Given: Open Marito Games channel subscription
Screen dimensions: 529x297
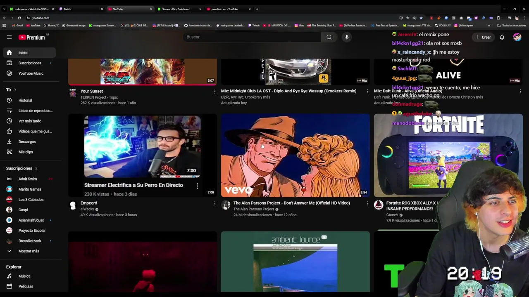Looking at the screenshot, I should (29, 189).
